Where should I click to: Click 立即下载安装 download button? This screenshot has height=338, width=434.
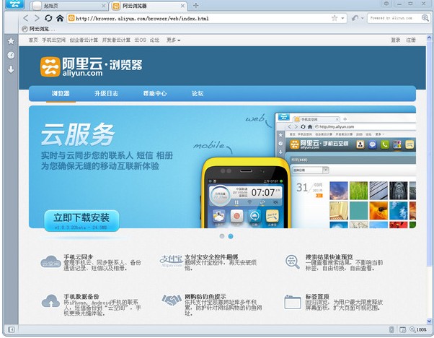pos(81,220)
